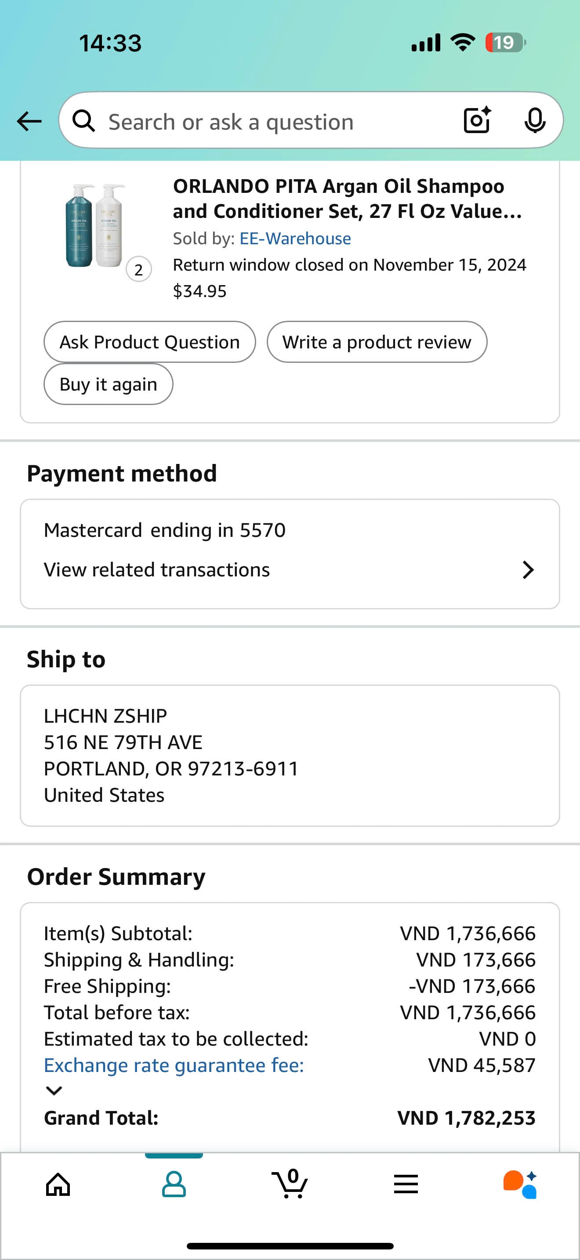Go to Home tab

click(x=58, y=1184)
